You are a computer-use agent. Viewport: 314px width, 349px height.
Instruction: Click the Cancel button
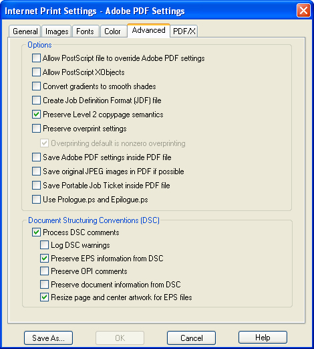tap(191, 338)
